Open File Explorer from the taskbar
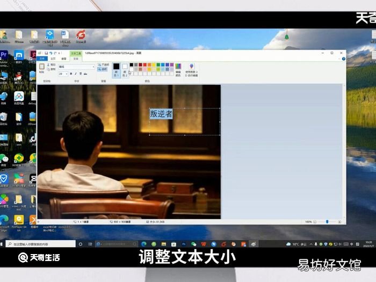The image size is (376, 282). (164, 244)
